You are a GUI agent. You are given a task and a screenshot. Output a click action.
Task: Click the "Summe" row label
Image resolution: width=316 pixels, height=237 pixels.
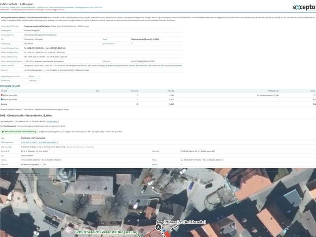(x=4, y=104)
